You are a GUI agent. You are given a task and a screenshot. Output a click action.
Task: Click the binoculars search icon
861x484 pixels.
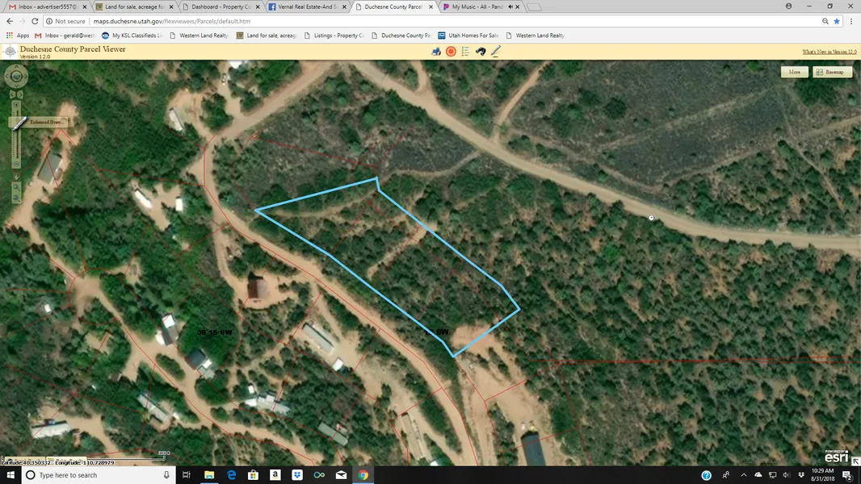[481, 52]
